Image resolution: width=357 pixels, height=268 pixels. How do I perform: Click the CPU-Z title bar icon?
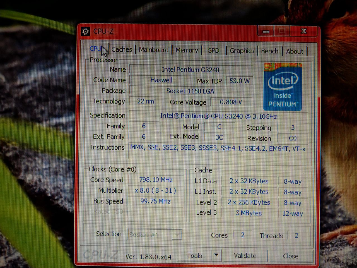tap(85, 31)
